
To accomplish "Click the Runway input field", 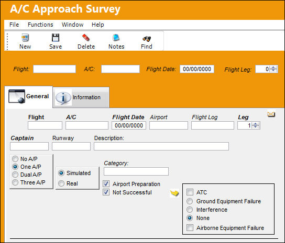I will point(71,146).
